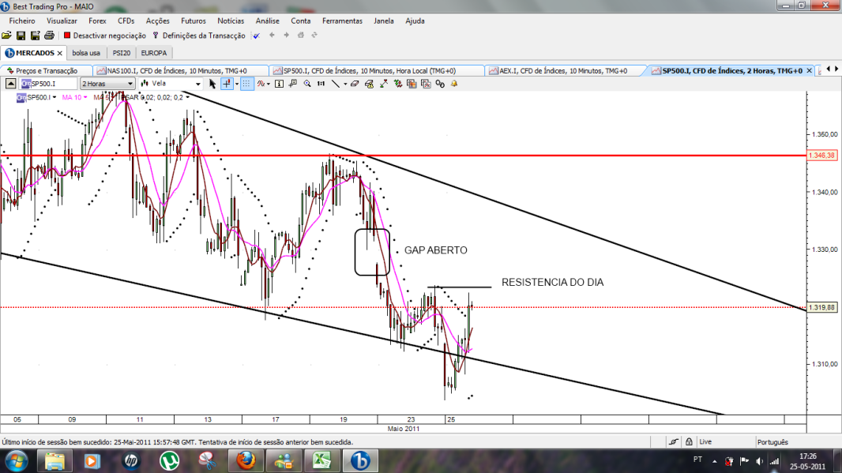Switch to the PSI20 tab

pos(122,53)
